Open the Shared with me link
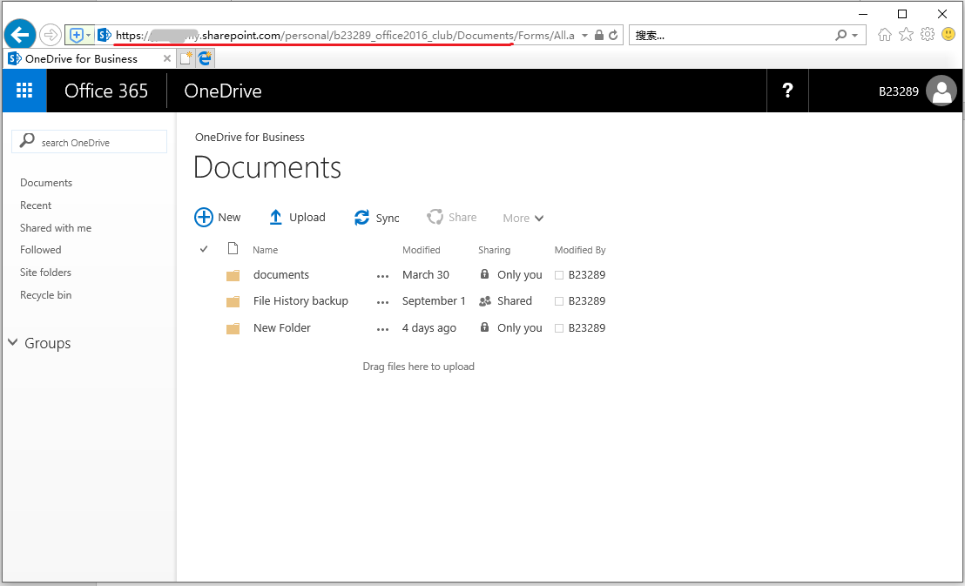This screenshot has width=965, height=586. coord(56,228)
